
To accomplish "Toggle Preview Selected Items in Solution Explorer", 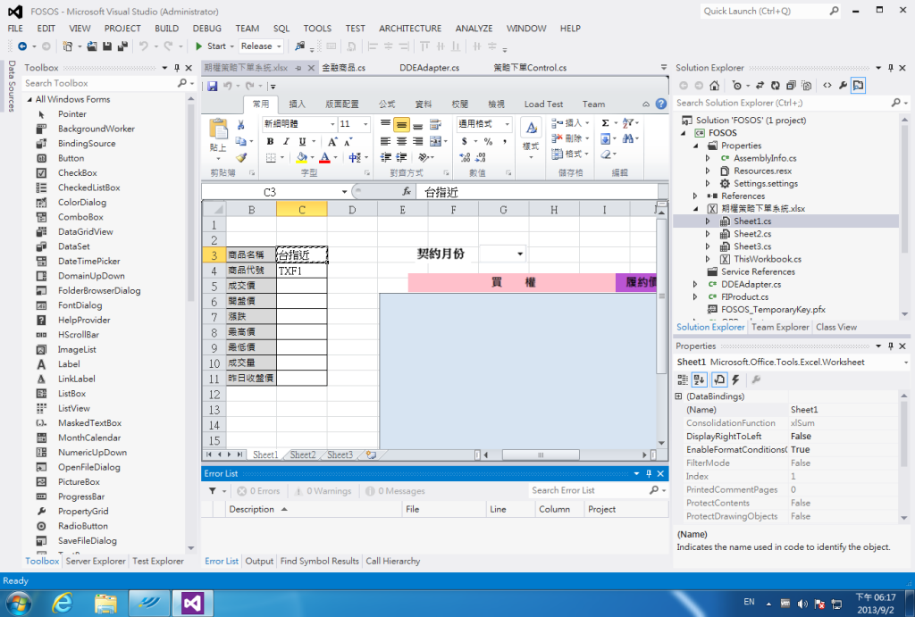I will tap(858, 86).
